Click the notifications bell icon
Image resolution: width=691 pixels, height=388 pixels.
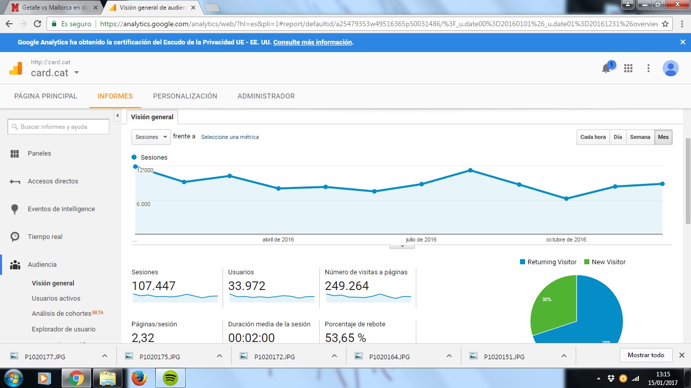(x=606, y=69)
